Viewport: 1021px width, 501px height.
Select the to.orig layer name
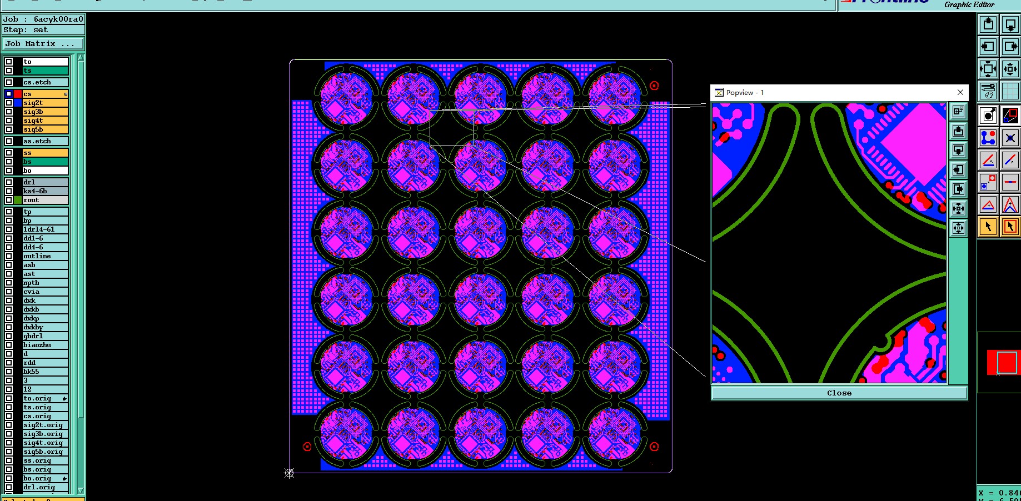[x=45, y=398]
